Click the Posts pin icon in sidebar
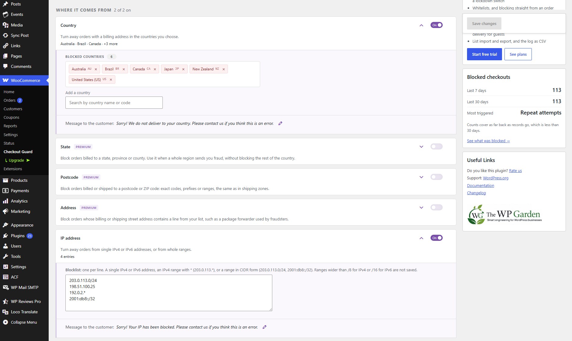Viewport: 572px width, 341px height. point(5,4)
